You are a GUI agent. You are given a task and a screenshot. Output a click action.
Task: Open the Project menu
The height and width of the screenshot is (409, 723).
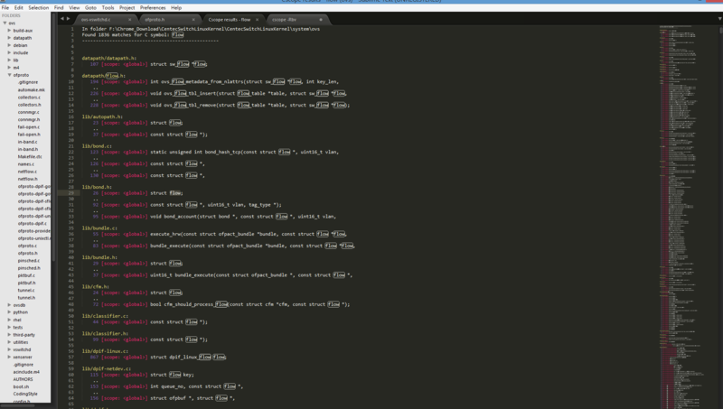click(x=127, y=8)
